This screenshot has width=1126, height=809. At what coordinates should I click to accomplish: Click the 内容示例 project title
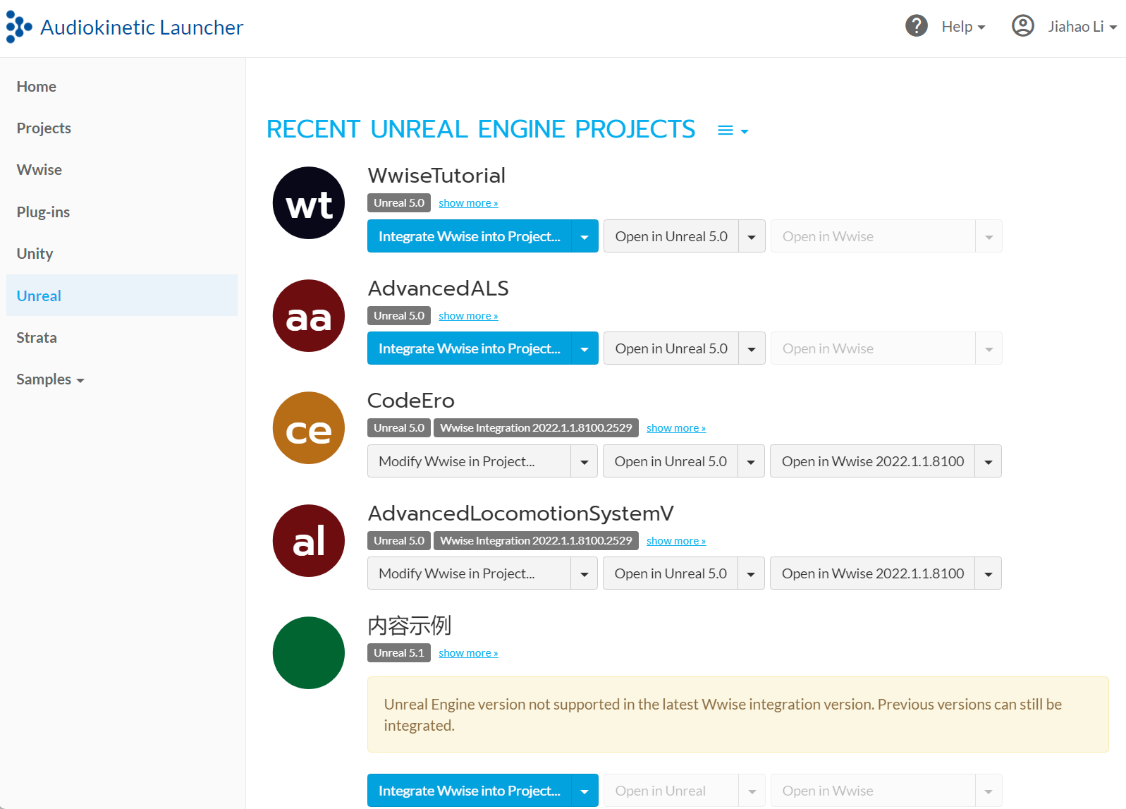click(410, 626)
